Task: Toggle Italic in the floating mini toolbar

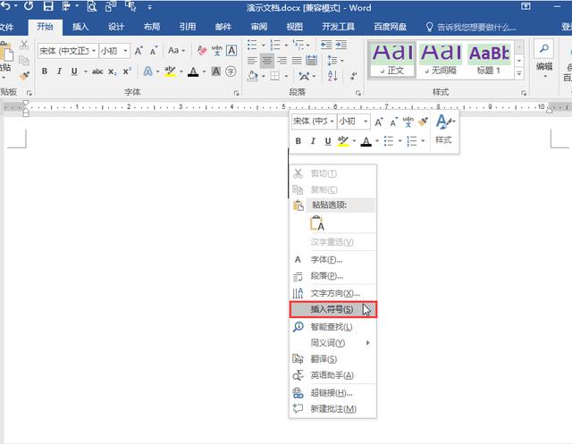Action: [x=313, y=141]
